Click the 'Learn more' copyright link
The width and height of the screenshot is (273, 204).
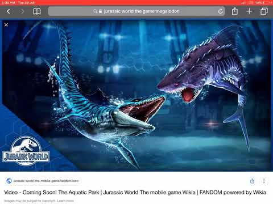65,201
